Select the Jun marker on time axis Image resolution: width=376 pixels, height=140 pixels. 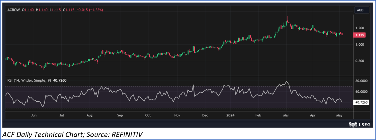click(34, 115)
